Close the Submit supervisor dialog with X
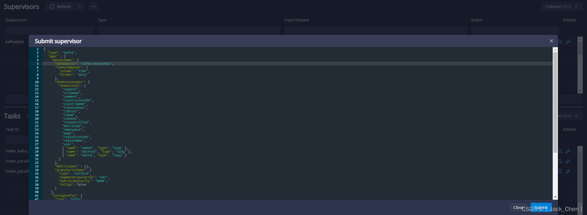Viewport: 587px width, 215px height. [x=551, y=41]
